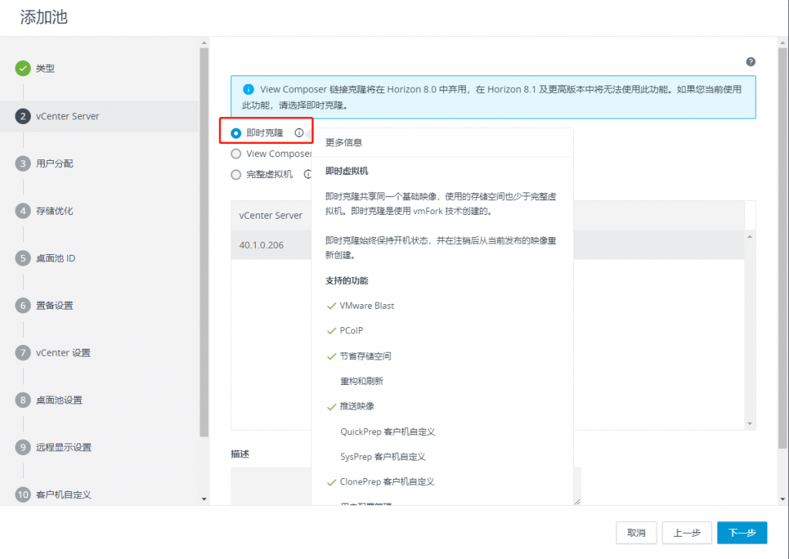
Task: Go to 桌面池 ID step
Action: (55, 259)
